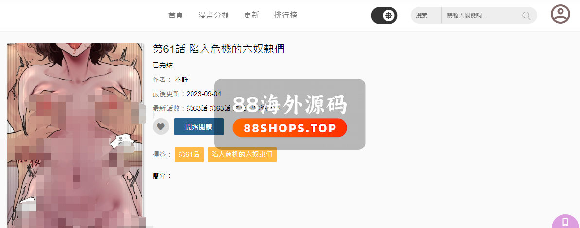The width and height of the screenshot is (580, 228).
Task: Open the latest chapter 第63話 link
Action: pyautogui.click(x=196, y=109)
